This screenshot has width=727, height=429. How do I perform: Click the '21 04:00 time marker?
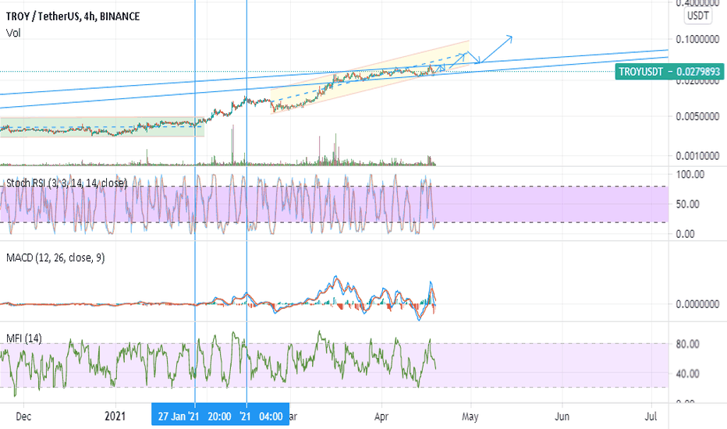tap(261, 417)
